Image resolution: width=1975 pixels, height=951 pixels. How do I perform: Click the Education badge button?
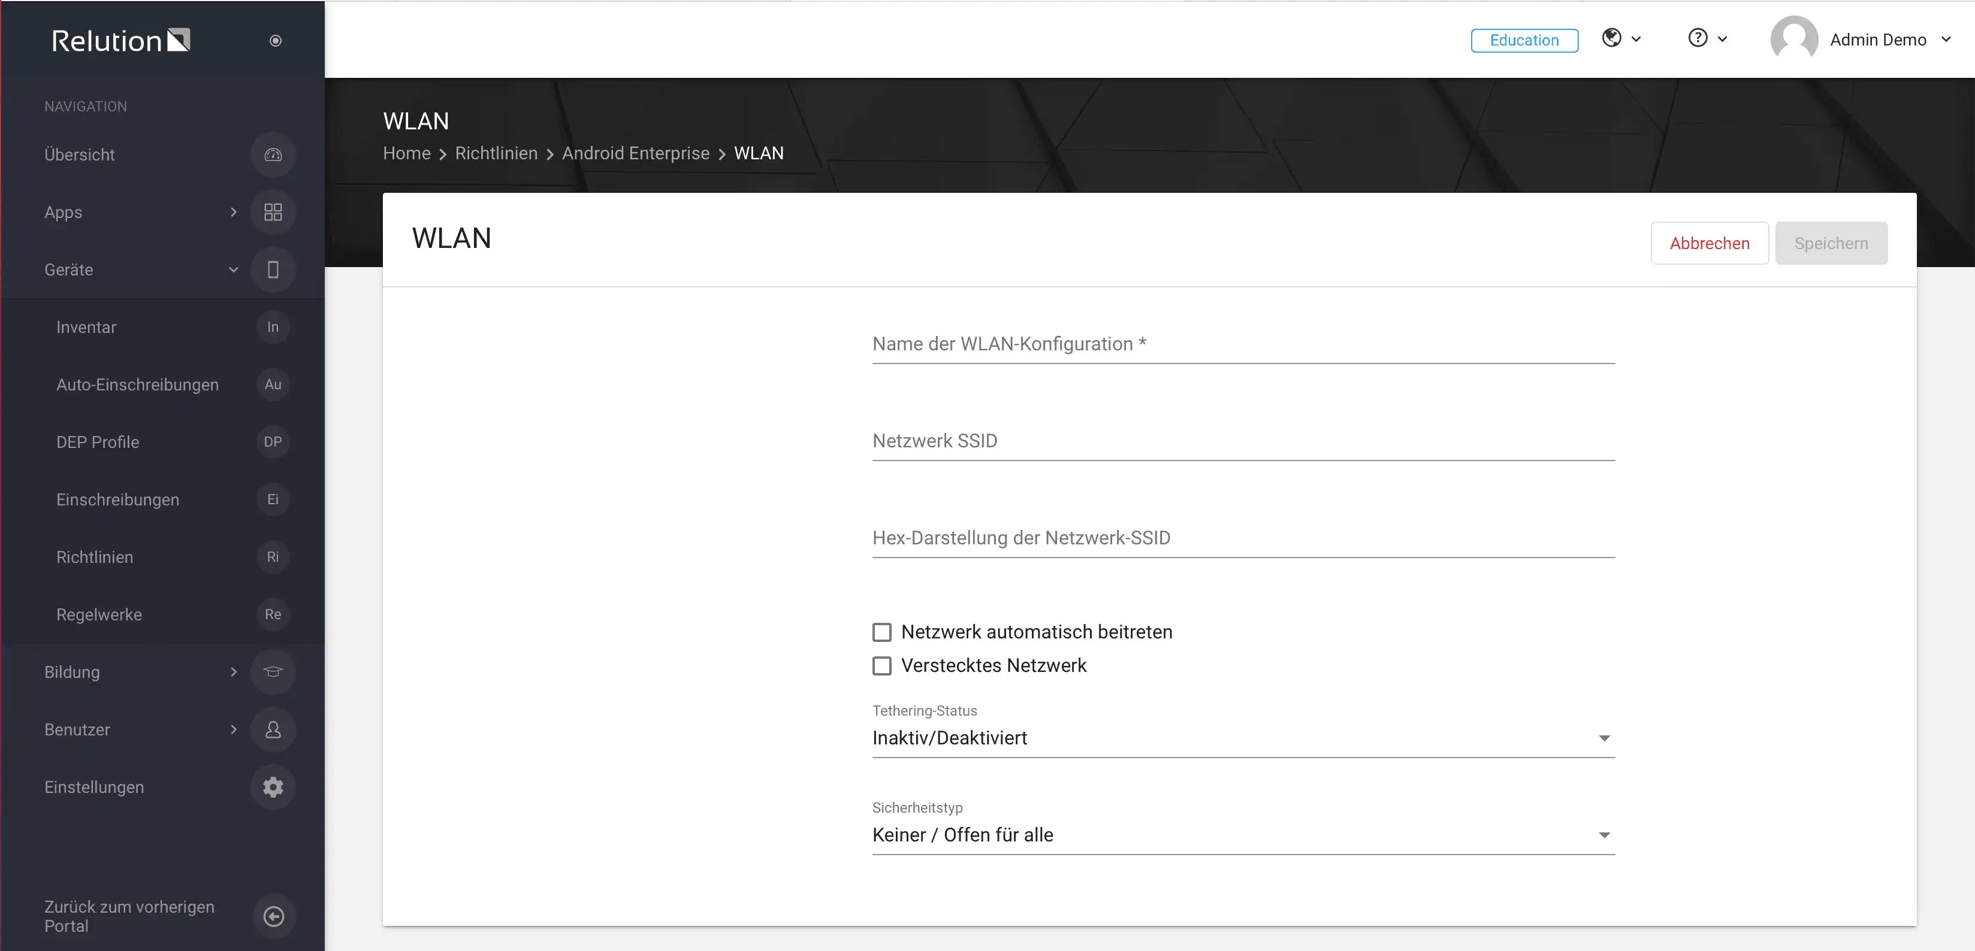click(1524, 40)
